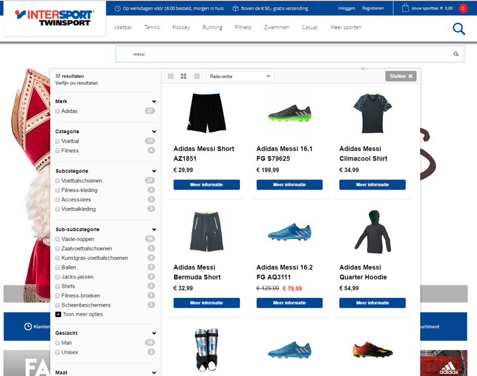Show more options via Toon meer opties

(x=83, y=314)
